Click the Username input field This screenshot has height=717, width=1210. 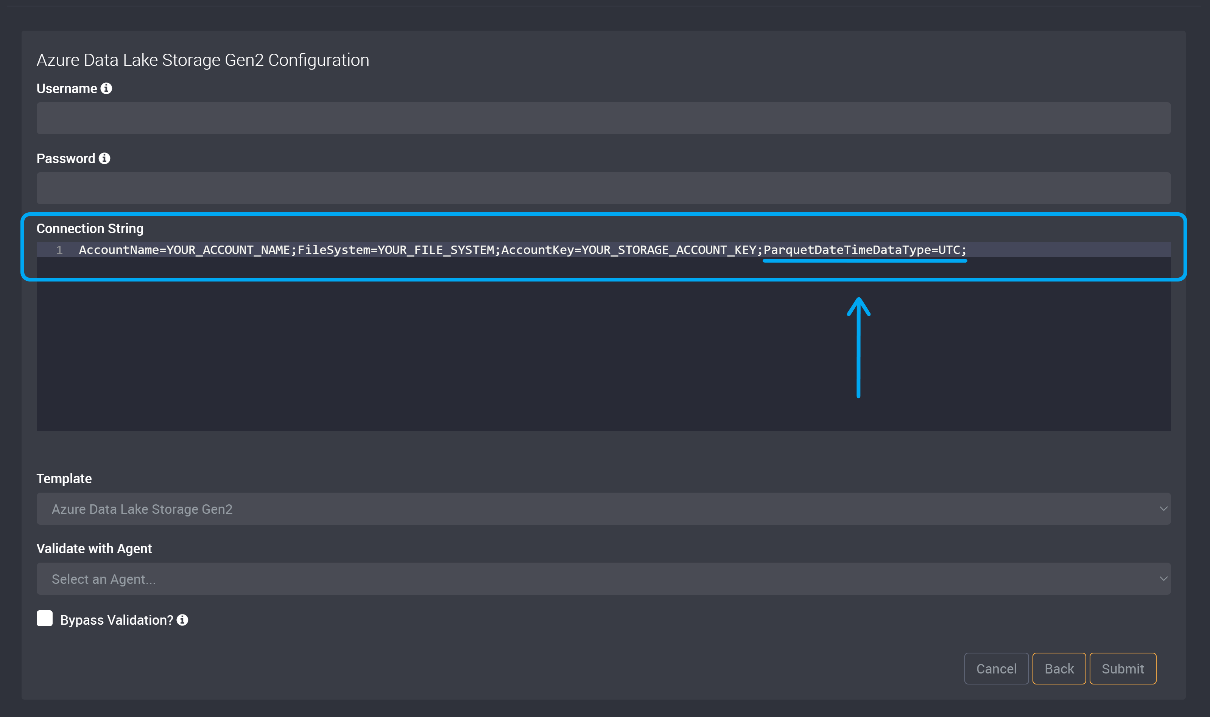tap(604, 118)
